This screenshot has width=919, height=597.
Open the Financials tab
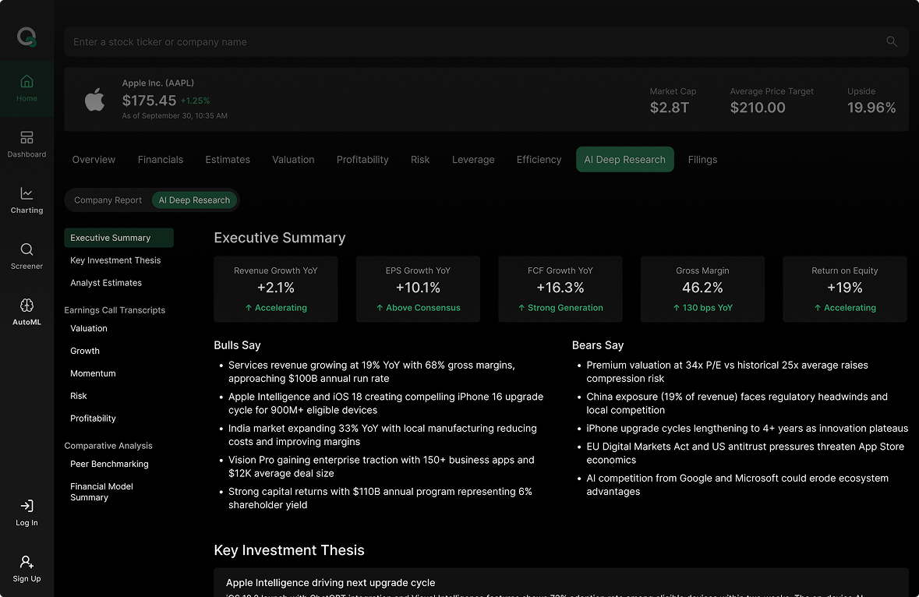point(161,160)
